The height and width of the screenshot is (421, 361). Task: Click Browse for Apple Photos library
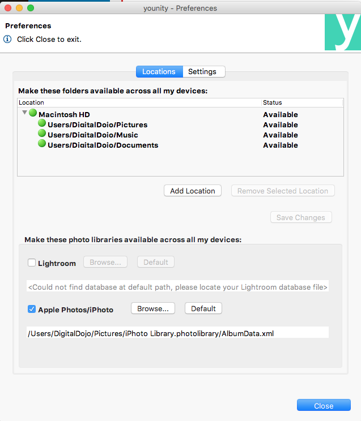click(x=153, y=308)
